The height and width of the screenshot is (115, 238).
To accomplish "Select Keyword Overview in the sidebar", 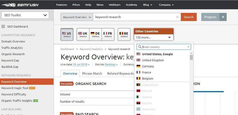I will [x=27, y=82].
